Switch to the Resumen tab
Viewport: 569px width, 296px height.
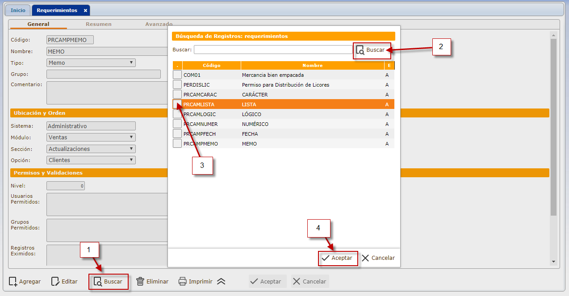tap(99, 24)
